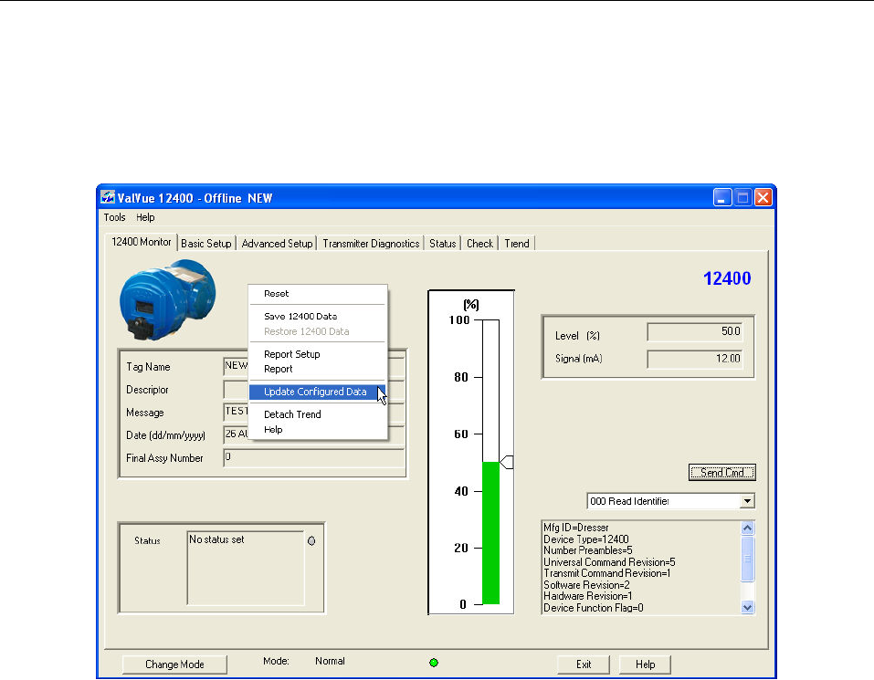Open the Advanced Setup tab
This screenshot has width=874, height=680.
point(277,244)
